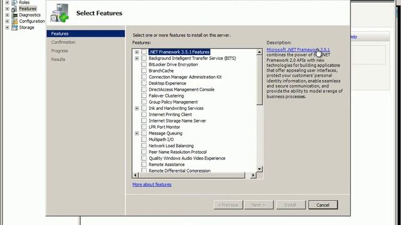
Task: Check Connection Manager Administration Kit
Action: click(x=144, y=77)
